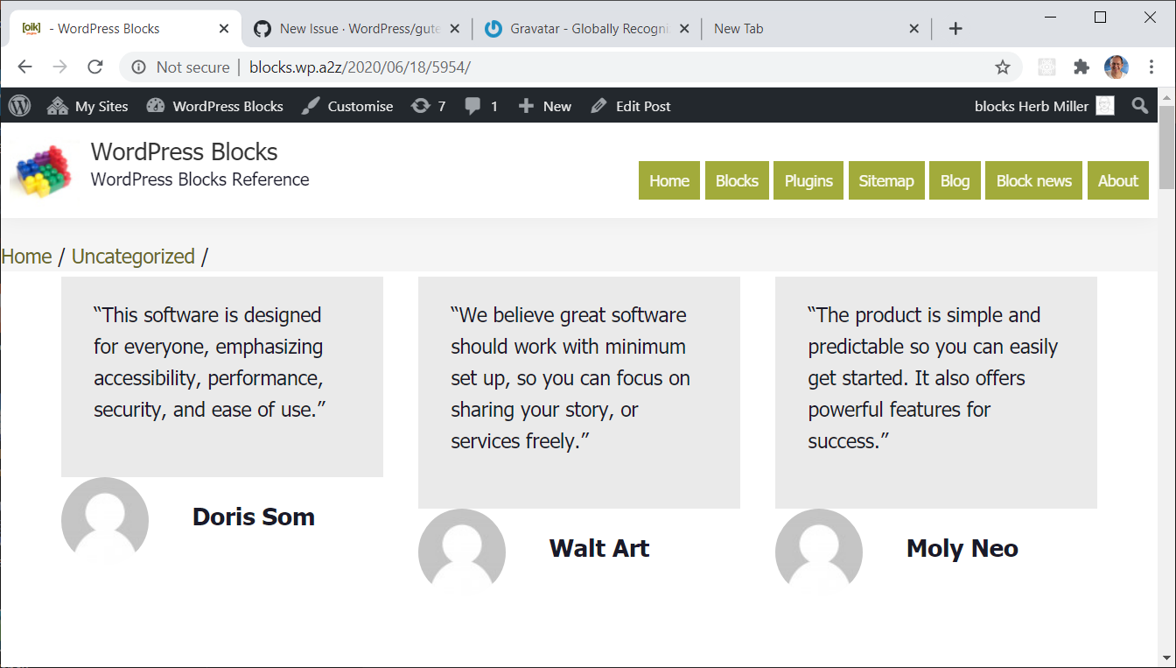Click the Doris Som name heading
The height and width of the screenshot is (668, 1176).
pyautogui.click(x=254, y=517)
